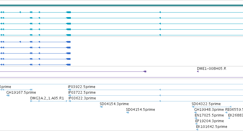Click the thick purple exon ending the purple line
Screen dimensions: 243x131
coord(145,71)
